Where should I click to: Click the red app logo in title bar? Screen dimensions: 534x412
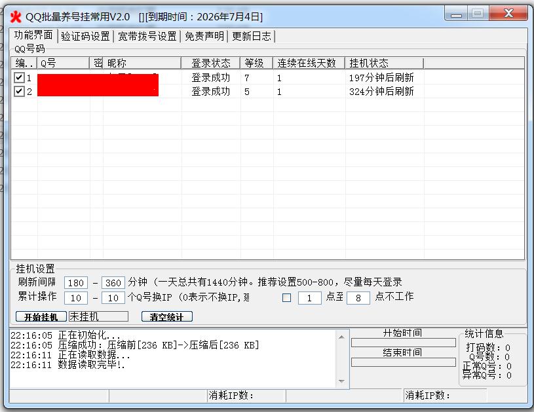16,16
